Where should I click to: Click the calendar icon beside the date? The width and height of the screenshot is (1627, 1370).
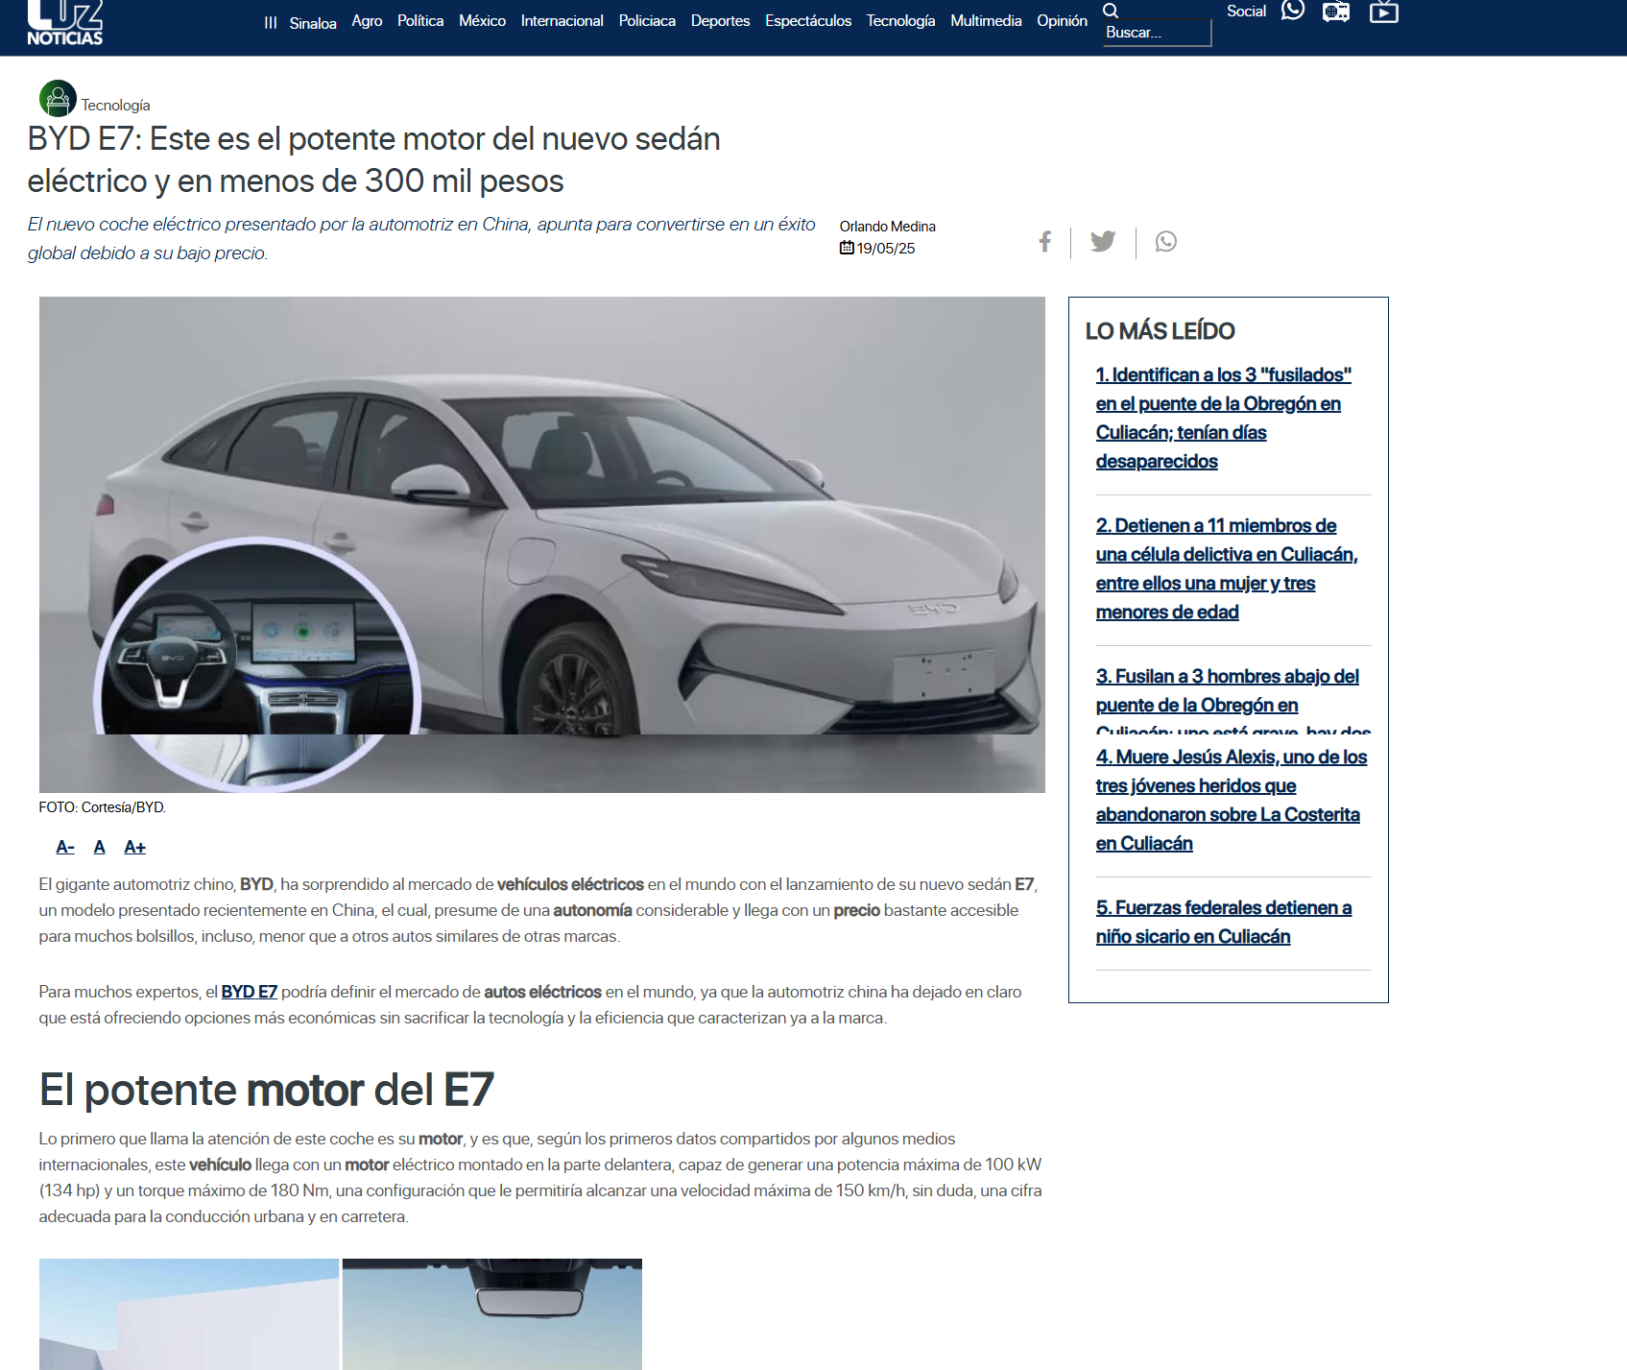(x=847, y=248)
